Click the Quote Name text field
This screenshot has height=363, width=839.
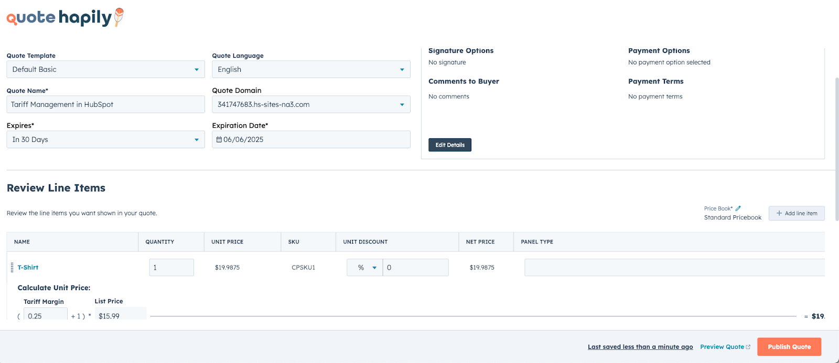(x=105, y=105)
